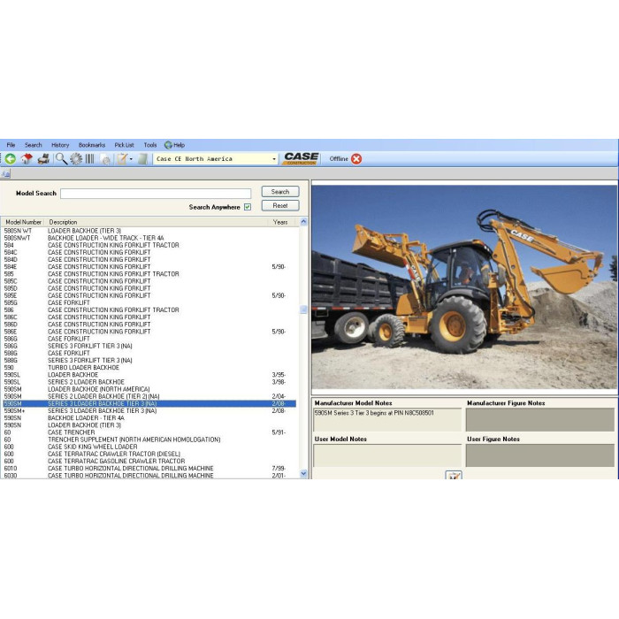Viewport: 619px width, 619px height.
Task: Click the Manufacturer Figure Notes box
Action: (x=540, y=420)
